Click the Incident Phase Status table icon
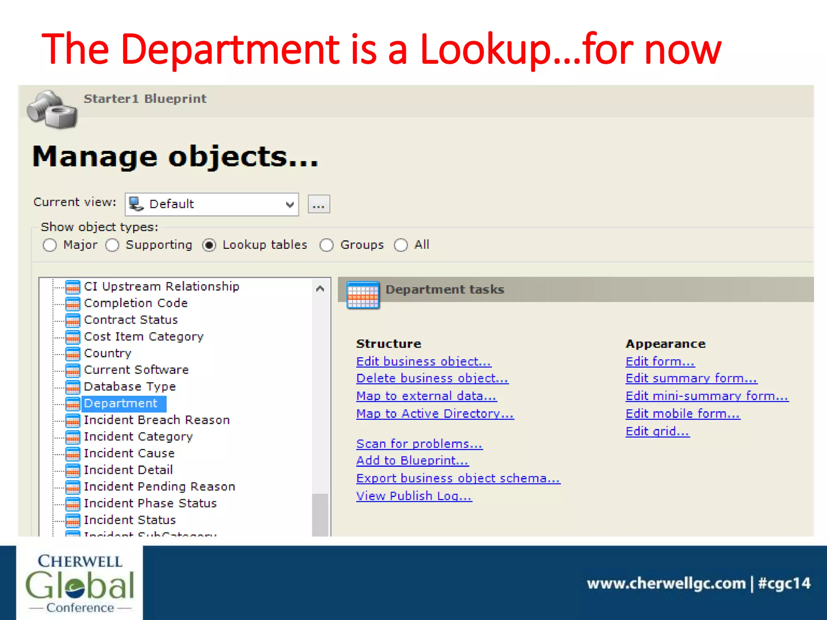The width and height of the screenshot is (827, 620). [x=73, y=503]
